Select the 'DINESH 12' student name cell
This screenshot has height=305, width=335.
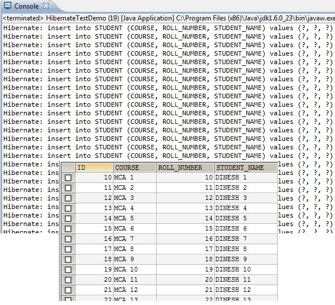246,290
